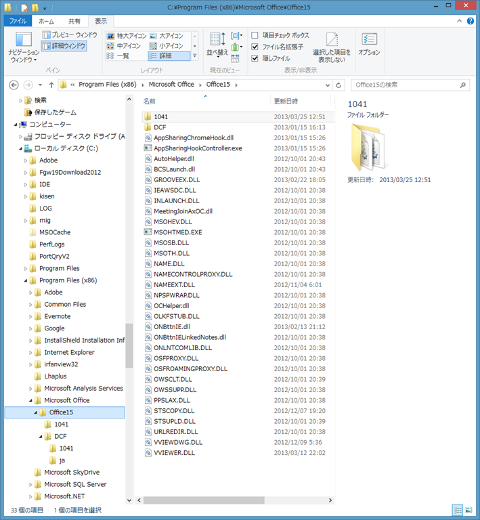Enable Item check boxes (項目チェック ボックス)
This screenshot has width=480, height=520.
click(255, 35)
